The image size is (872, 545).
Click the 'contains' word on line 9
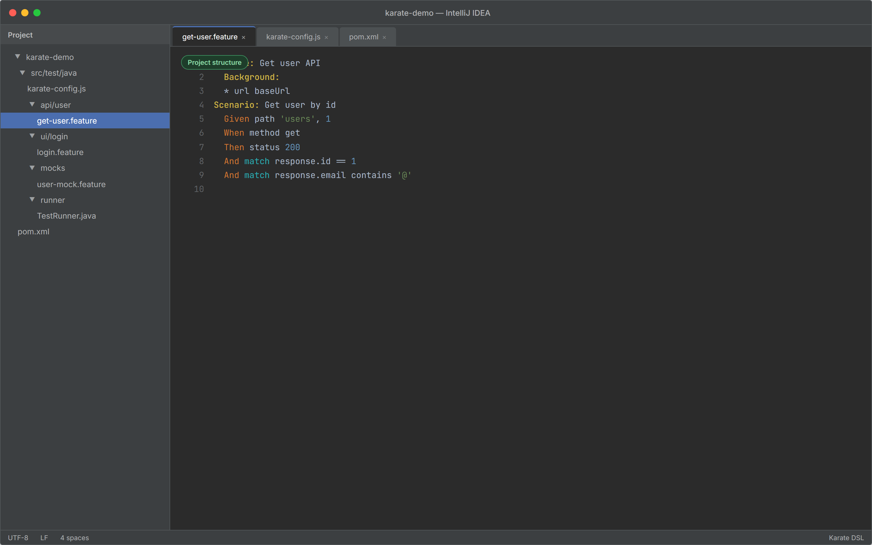coord(371,175)
